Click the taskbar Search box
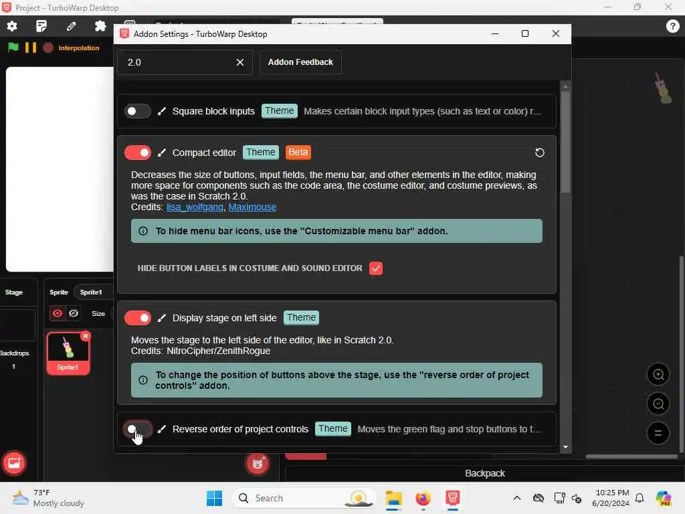685x514 pixels. (x=304, y=498)
